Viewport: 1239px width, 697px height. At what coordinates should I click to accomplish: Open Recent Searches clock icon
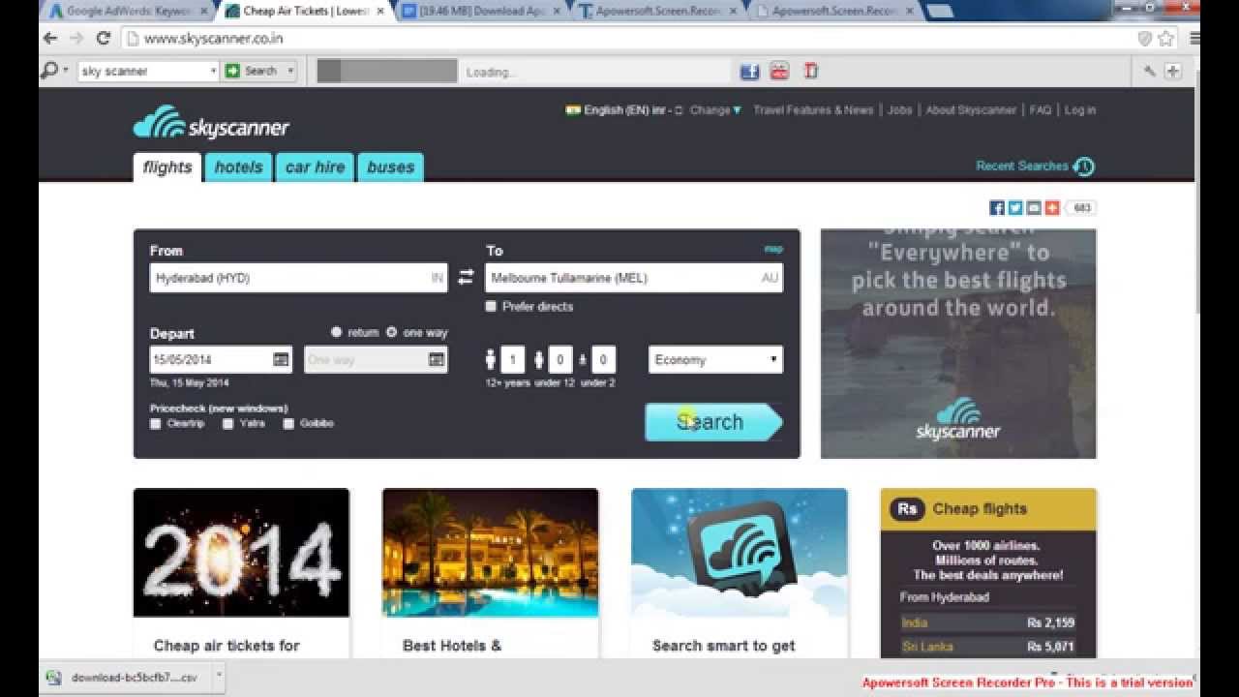[x=1084, y=167]
